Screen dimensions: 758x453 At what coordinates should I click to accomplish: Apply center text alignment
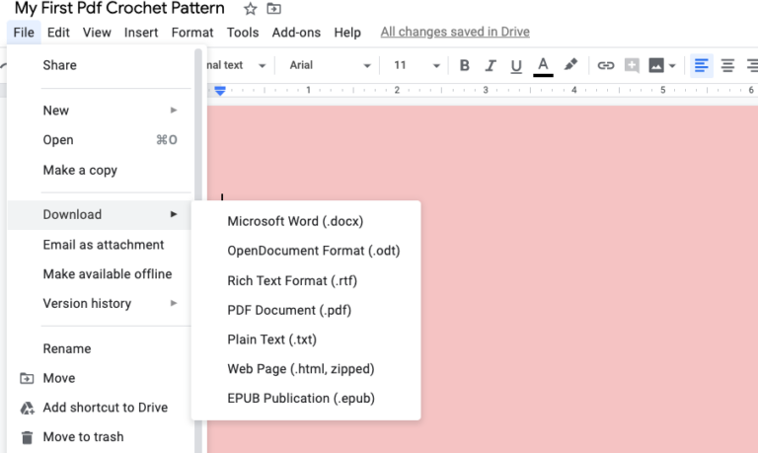tap(728, 66)
